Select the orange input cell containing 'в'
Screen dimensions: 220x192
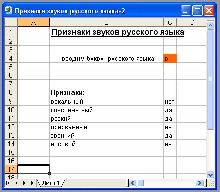click(170, 58)
